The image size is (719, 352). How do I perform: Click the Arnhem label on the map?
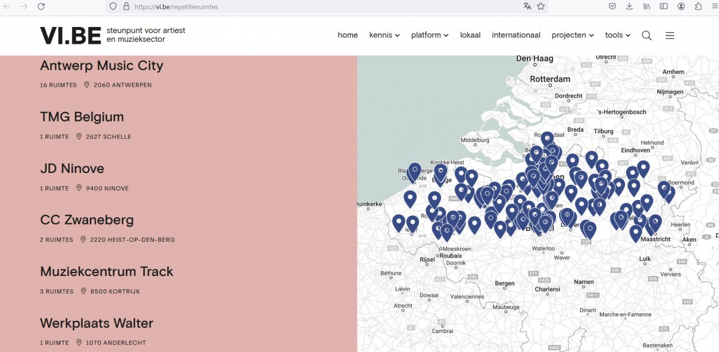673,72
